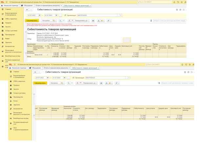Open Организация dropdown arrow in lower window
Screen dimensions: 202x148
pos(129,78)
